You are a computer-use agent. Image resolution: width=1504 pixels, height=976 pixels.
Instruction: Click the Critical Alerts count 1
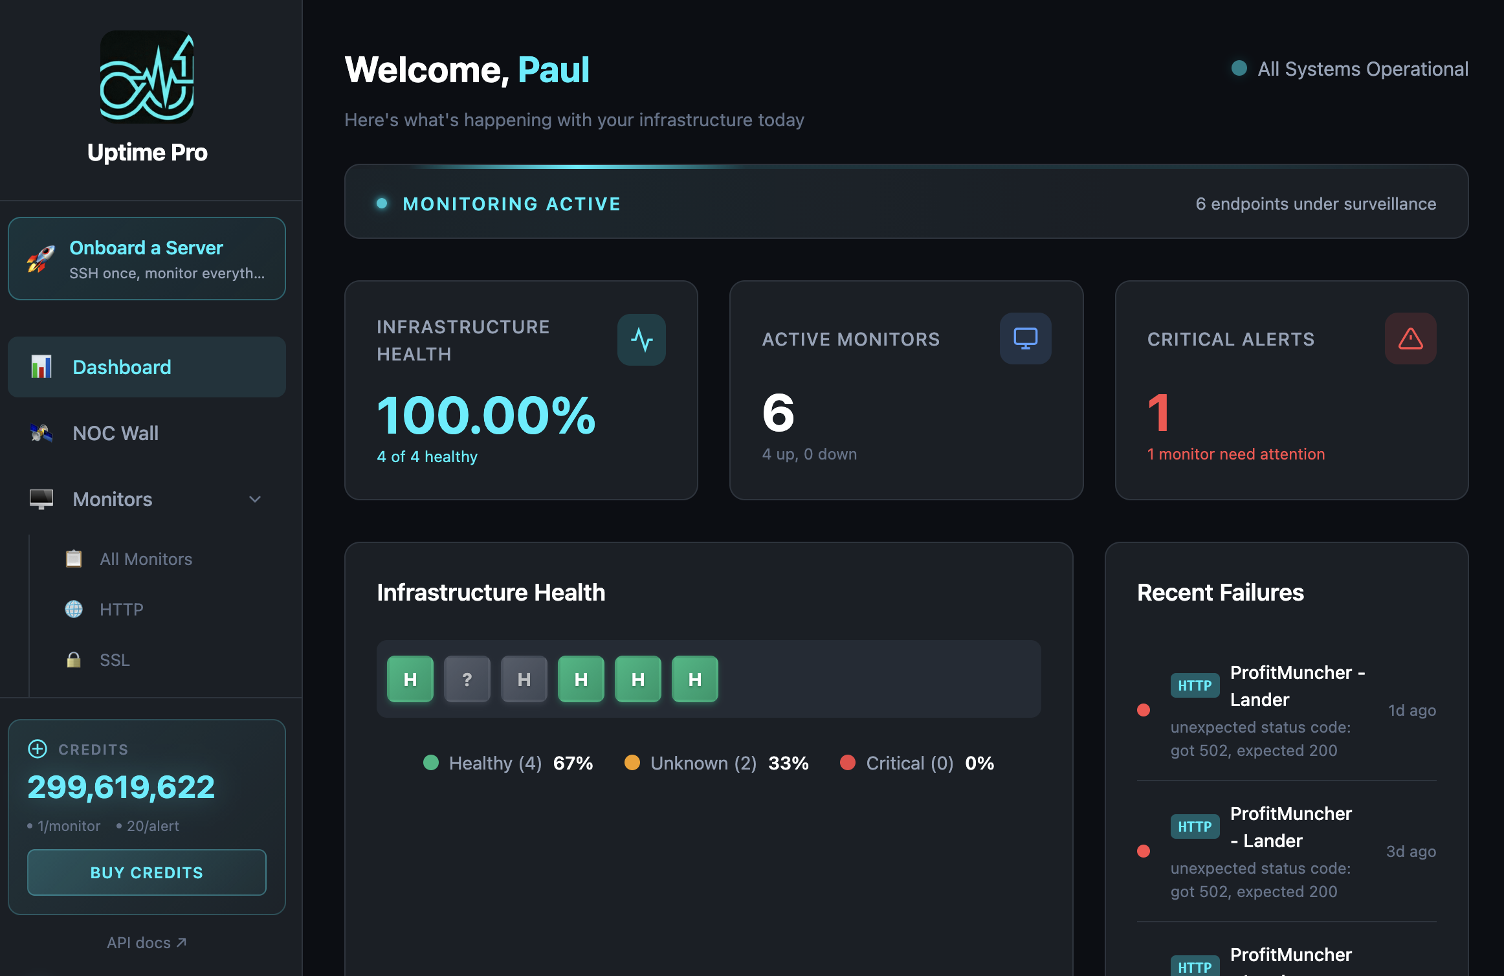click(1158, 413)
